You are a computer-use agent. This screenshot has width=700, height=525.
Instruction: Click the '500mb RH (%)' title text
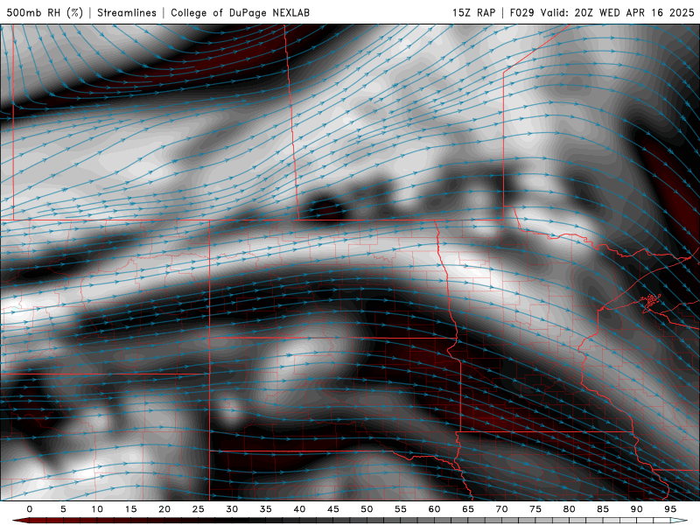45,12
